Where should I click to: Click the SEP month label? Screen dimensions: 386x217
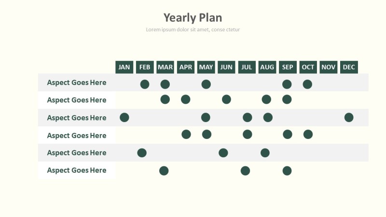(x=288, y=67)
